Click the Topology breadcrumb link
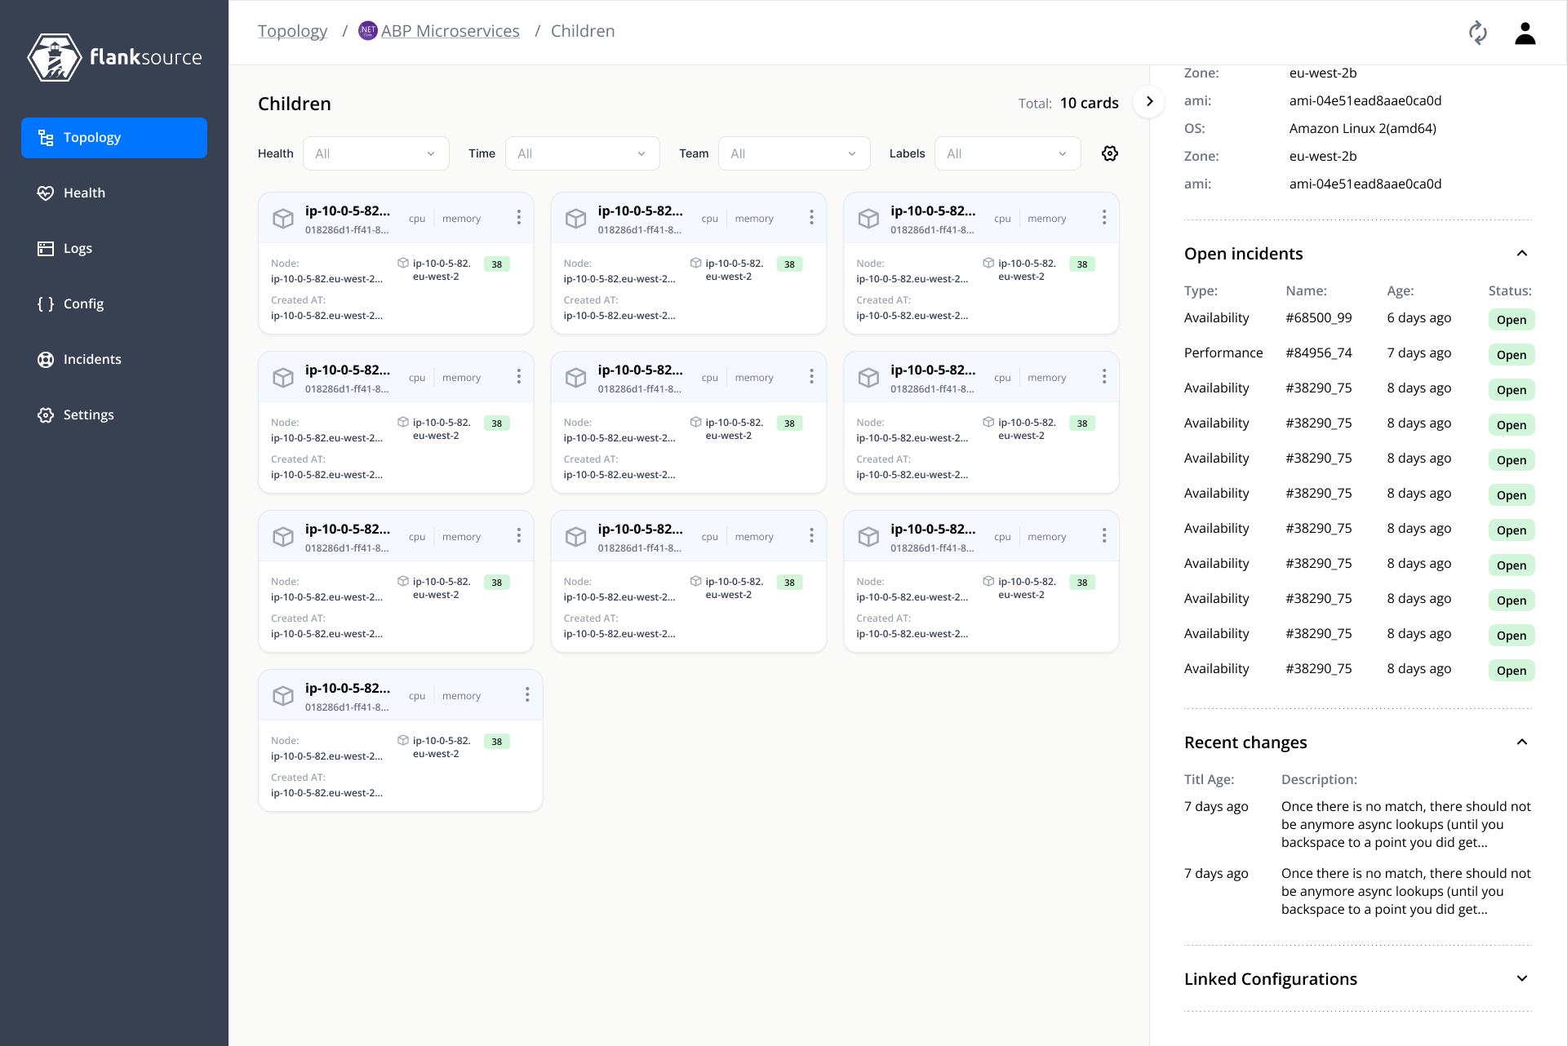Screen dimensions: 1567x1046 [x=292, y=30]
